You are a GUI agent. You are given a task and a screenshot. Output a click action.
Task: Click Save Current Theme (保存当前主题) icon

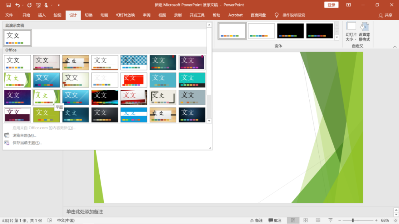click(7, 143)
